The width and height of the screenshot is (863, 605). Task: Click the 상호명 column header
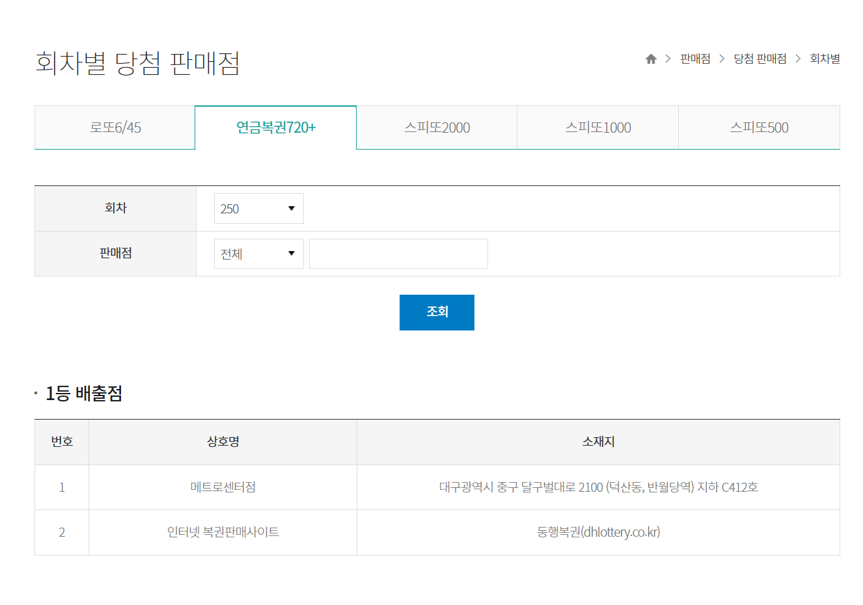click(x=223, y=442)
